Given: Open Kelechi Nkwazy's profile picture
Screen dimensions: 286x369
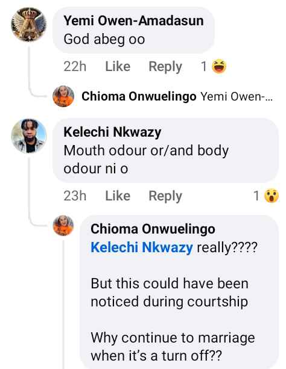Looking at the screenshot, I should pos(29,136).
